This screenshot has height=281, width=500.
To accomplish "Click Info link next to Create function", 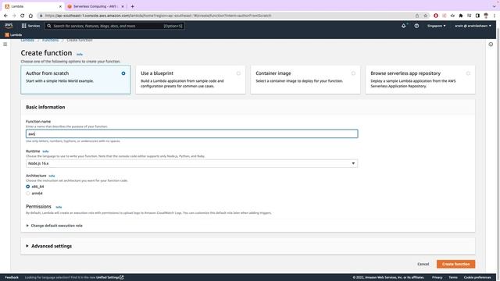I will (x=80, y=55).
